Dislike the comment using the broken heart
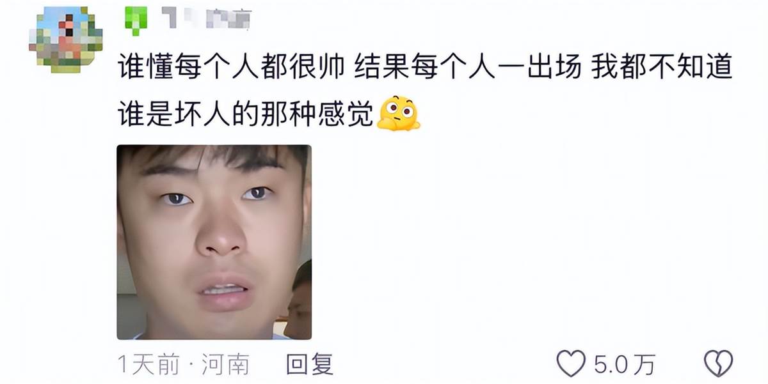The height and width of the screenshot is (384, 768). 718,364
